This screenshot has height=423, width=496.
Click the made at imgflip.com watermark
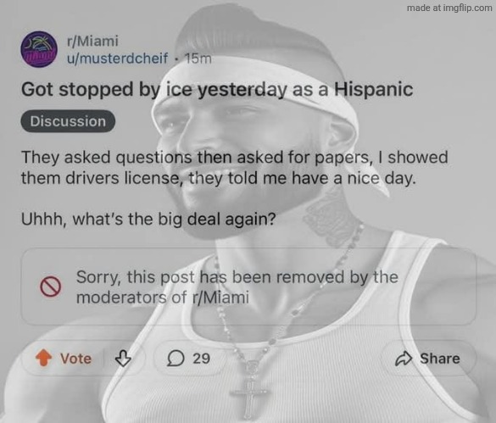[x=449, y=8]
